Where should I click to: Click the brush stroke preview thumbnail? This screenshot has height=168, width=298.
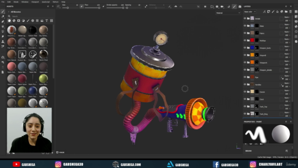(x=256, y=134)
